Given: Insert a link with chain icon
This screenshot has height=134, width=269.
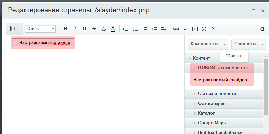Looking at the screenshot, I should pyautogui.click(x=176, y=29).
